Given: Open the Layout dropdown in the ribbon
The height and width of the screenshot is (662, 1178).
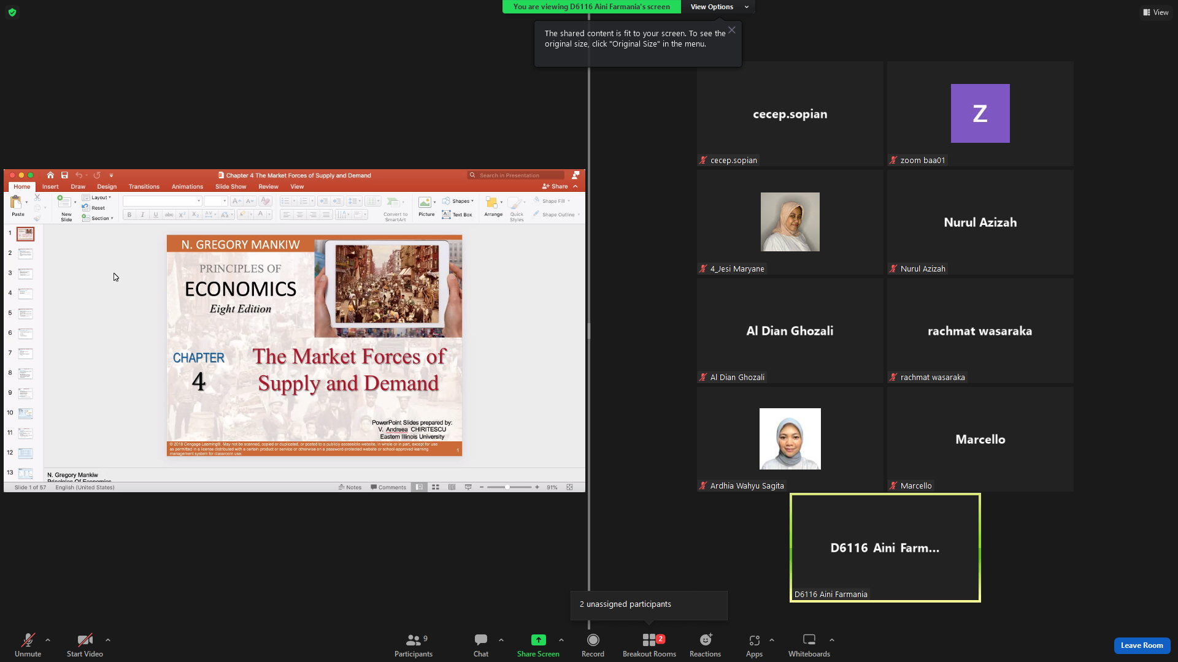Looking at the screenshot, I should [x=96, y=197].
